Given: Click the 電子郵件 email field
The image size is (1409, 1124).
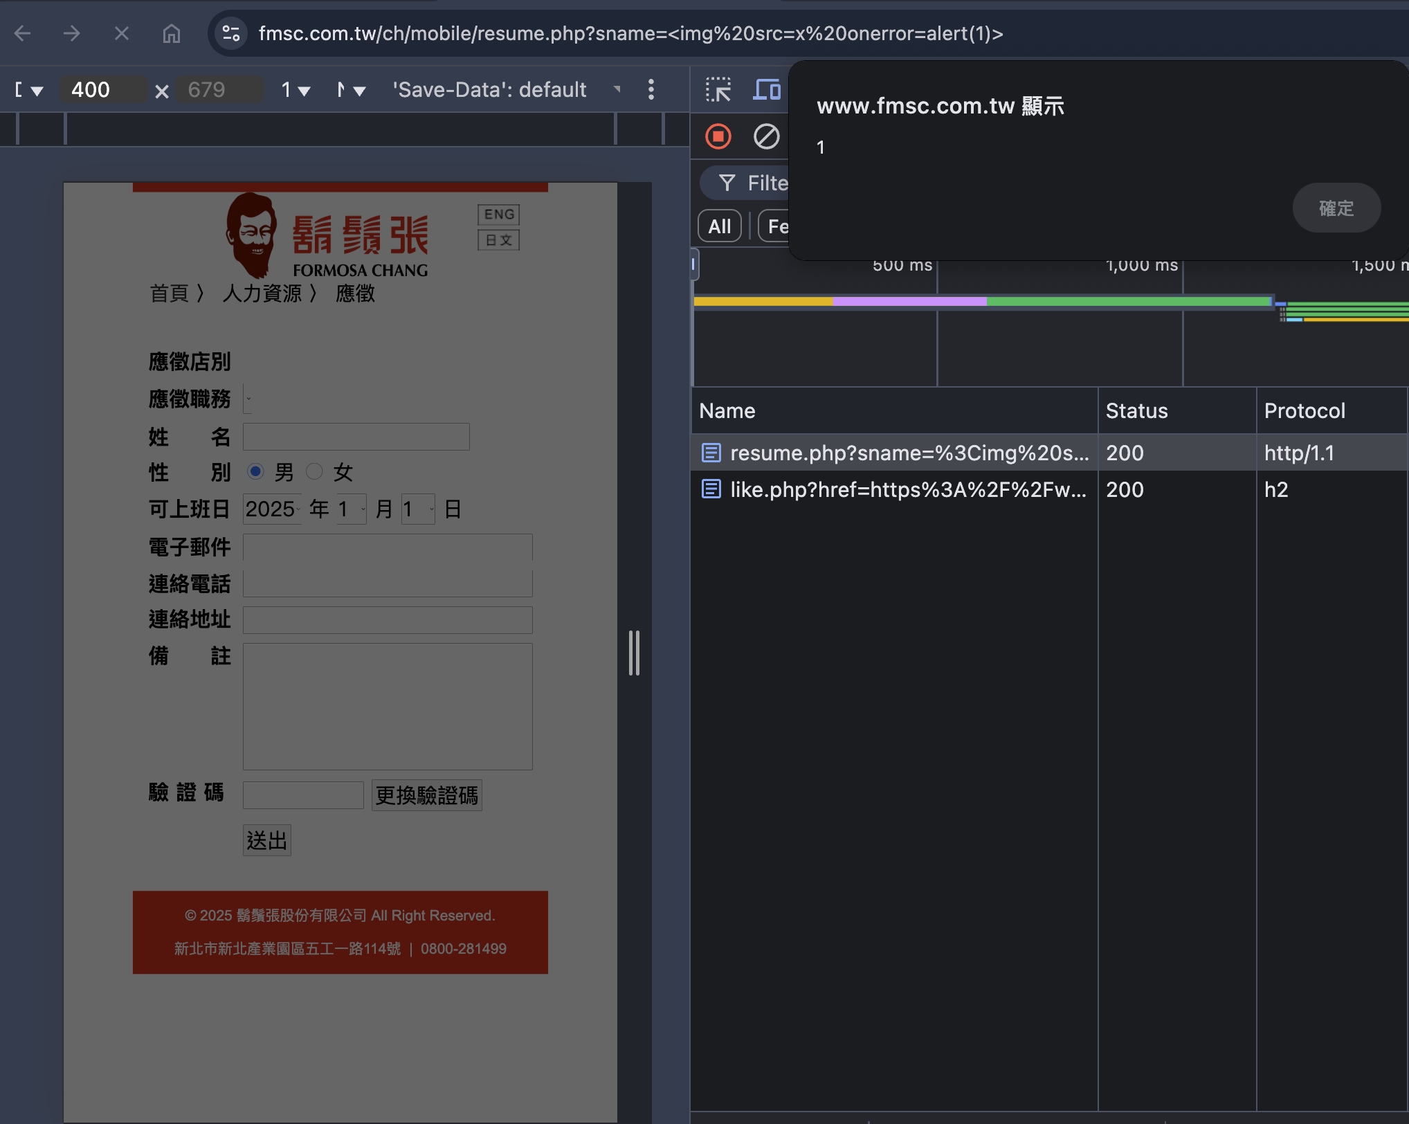Looking at the screenshot, I should pos(388,547).
